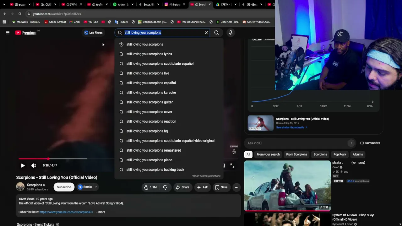The height and width of the screenshot is (226, 402).
Task: Open the YouTube guide hamburger menu
Action: click(8, 33)
